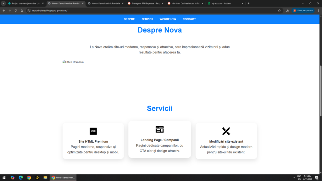Click the landing page layout icon
Viewport: 322px width, 181px height.
pos(159,129)
